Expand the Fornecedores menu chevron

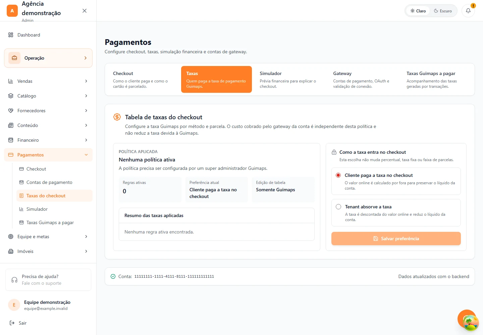(86, 111)
